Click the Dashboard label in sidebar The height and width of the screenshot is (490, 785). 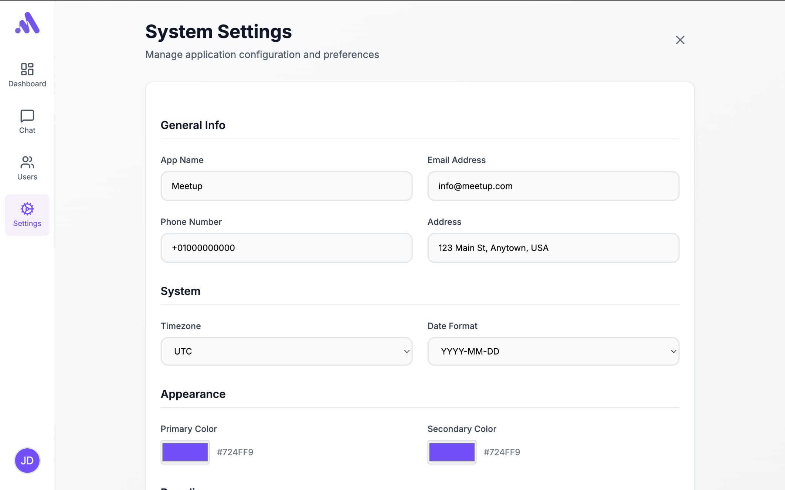tap(27, 84)
